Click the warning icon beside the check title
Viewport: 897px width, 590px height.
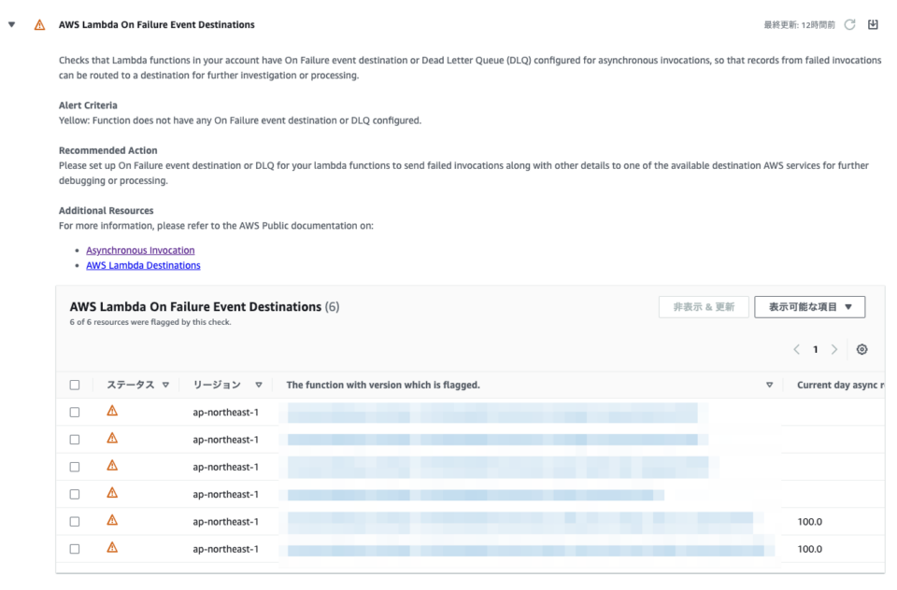tap(38, 24)
